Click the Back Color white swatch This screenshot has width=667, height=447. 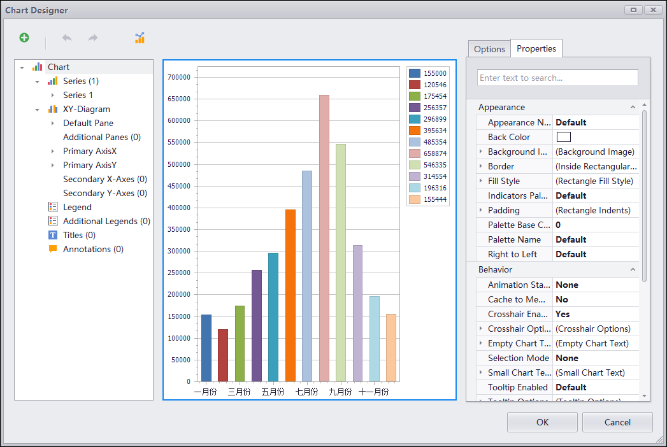point(564,137)
